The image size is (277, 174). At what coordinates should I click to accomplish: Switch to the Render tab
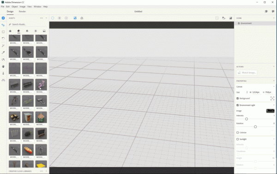[x=22, y=12]
